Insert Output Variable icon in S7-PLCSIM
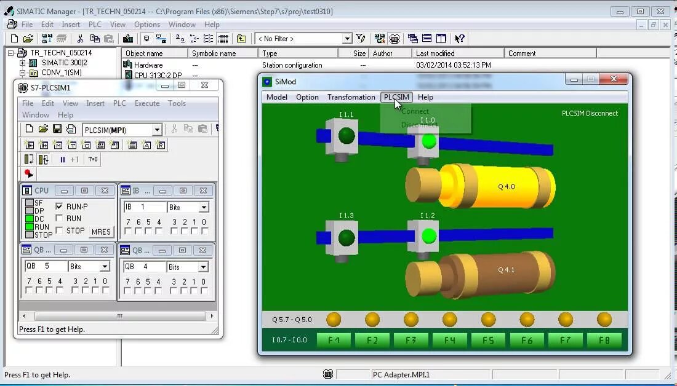The height and width of the screenshot is (386, 677). tap(44, 145)
